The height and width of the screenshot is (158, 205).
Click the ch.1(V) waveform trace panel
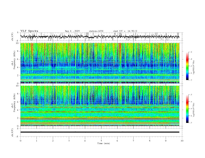pos(101,37)
